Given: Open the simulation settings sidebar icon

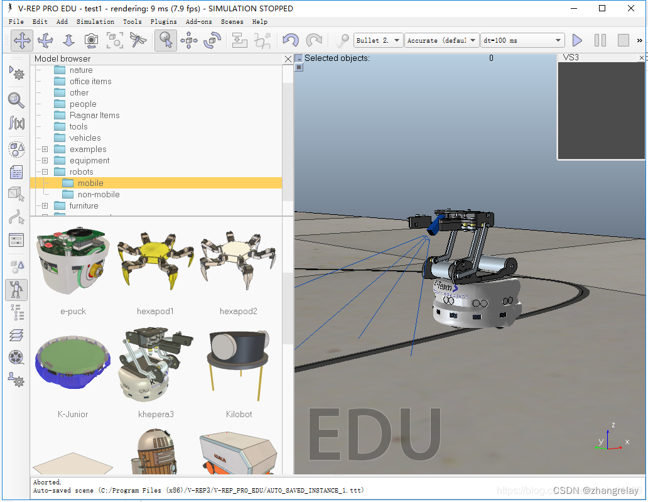Looking at the screenshot, I should [x=16, y=73].
